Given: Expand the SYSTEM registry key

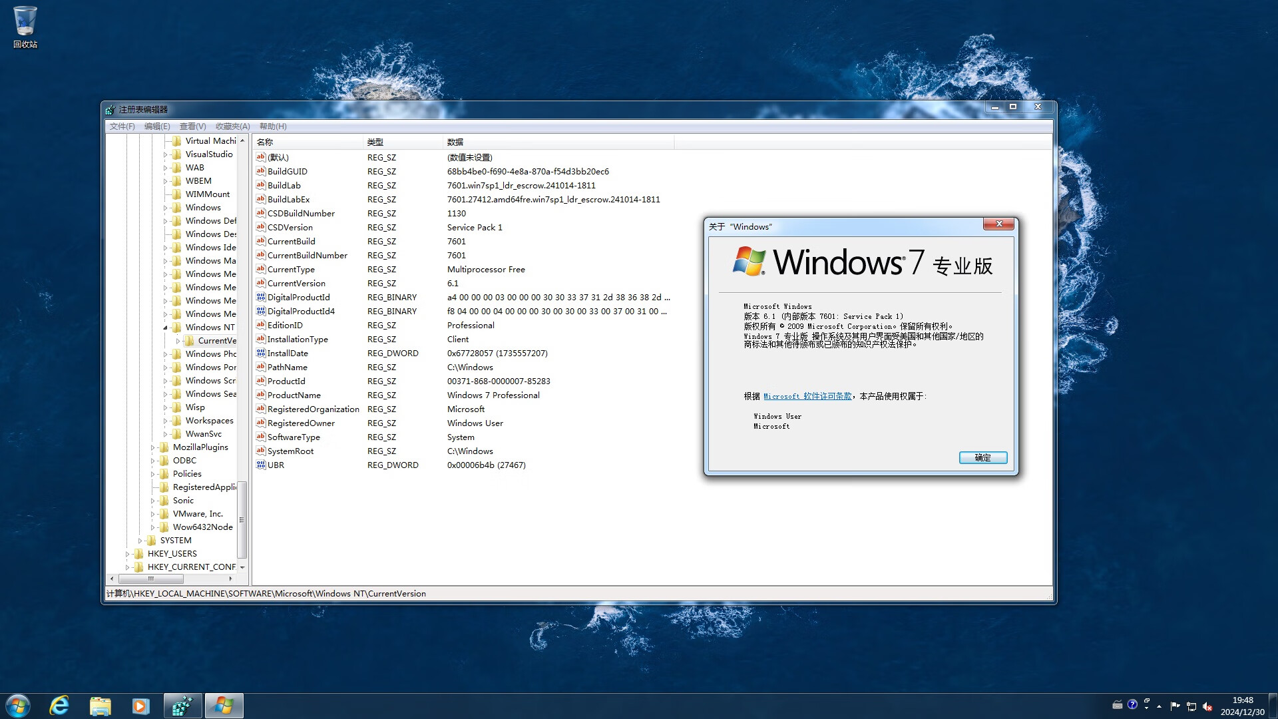Looking at the screenshot, I should click(140, 540).
